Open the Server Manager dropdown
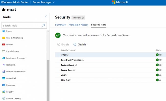Image resolution: width=166 pixels, height=101 pixels. [x=44, y=2]
